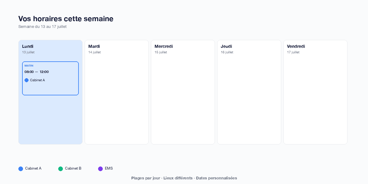Click 'Semaine du 13 au 17 juillet' subtitle

click(42, 27)
